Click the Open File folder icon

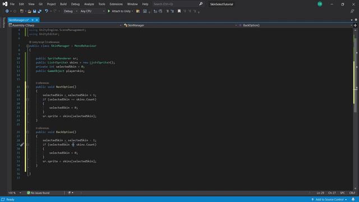coord(30,11)
